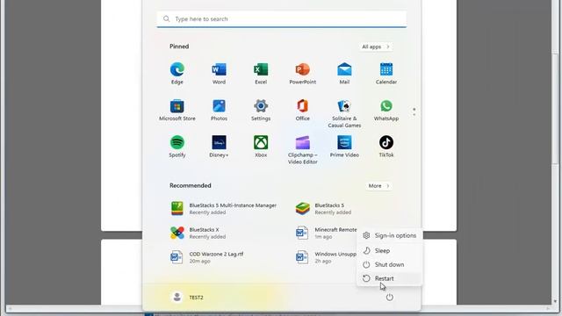
Task: Open the Photos app
Action: pyautogui.click(x=219, y=110)
